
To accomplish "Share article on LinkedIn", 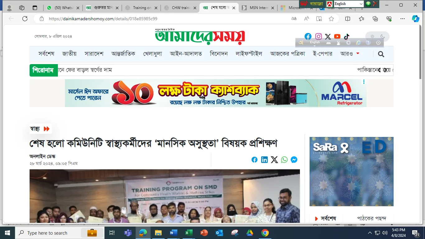I will pos(264,160).
